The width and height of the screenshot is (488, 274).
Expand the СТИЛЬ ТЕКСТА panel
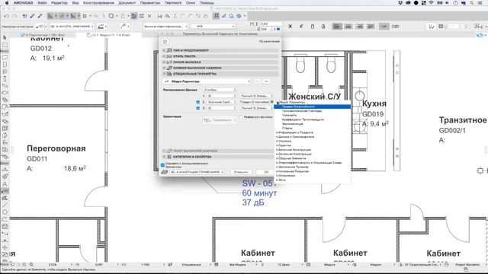[220, 56]
